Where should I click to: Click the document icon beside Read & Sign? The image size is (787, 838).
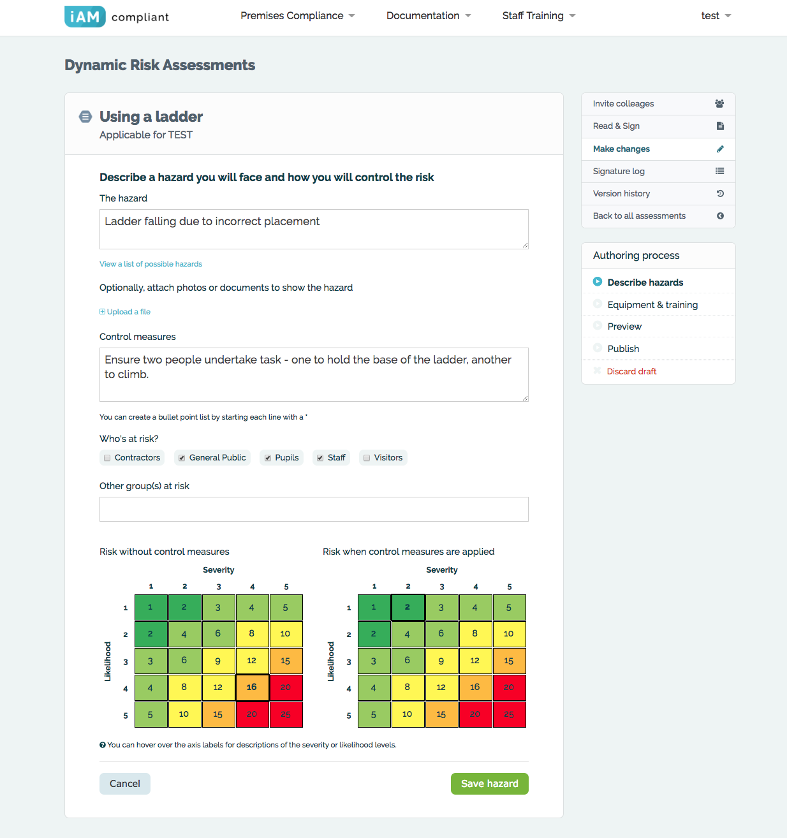point(720,126)
